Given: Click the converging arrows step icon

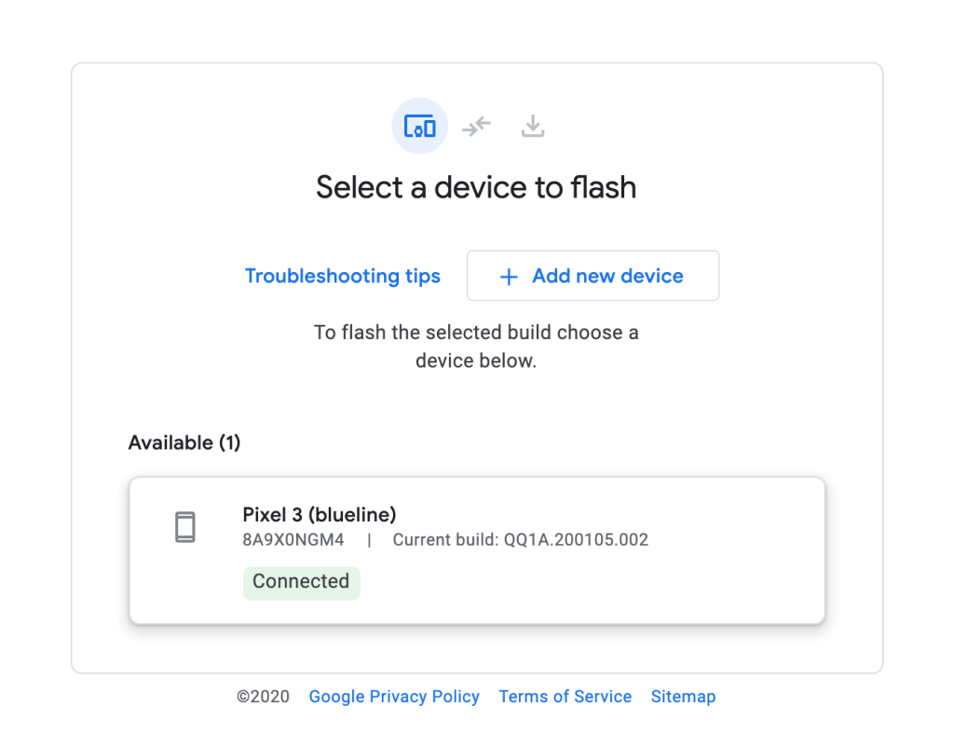Looking at the screenshot, I should 476,126.
